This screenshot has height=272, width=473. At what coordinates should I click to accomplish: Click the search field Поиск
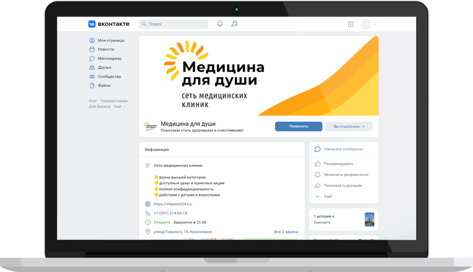tap(173, 24)
